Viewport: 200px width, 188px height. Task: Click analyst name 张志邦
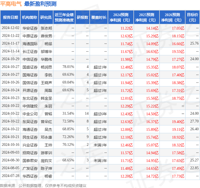46,28
